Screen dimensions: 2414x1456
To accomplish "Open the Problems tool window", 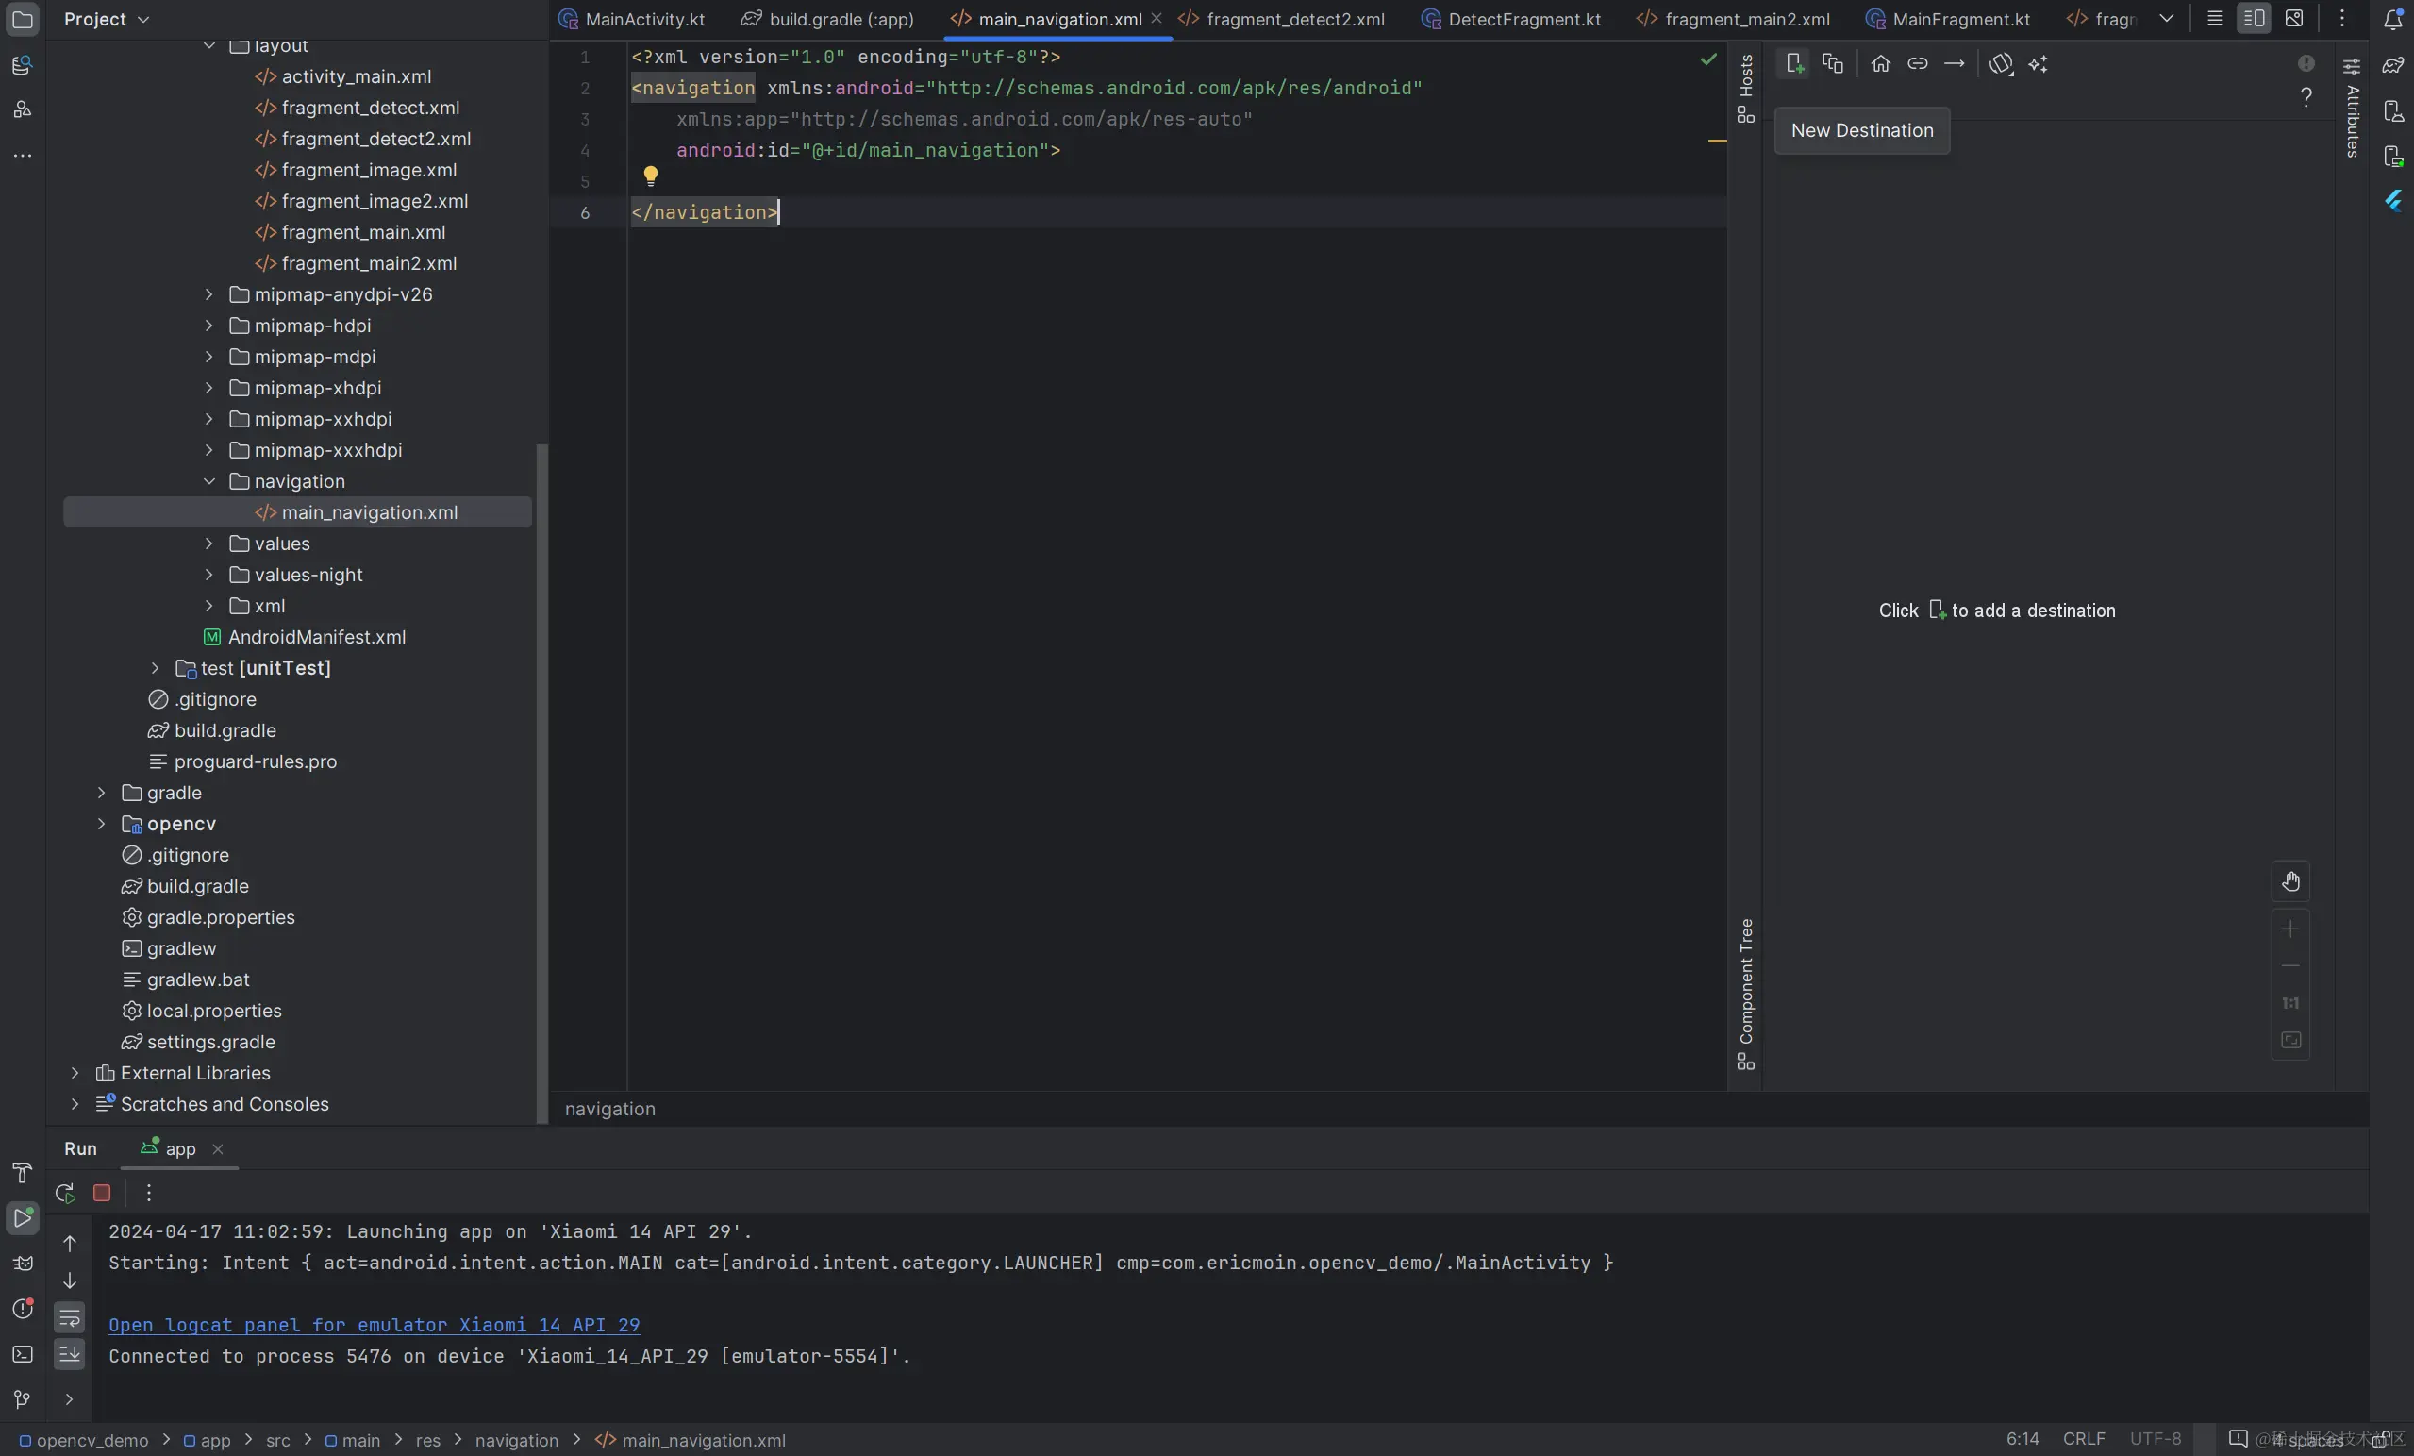I will pyautogui.click(x=22, y=1309).
